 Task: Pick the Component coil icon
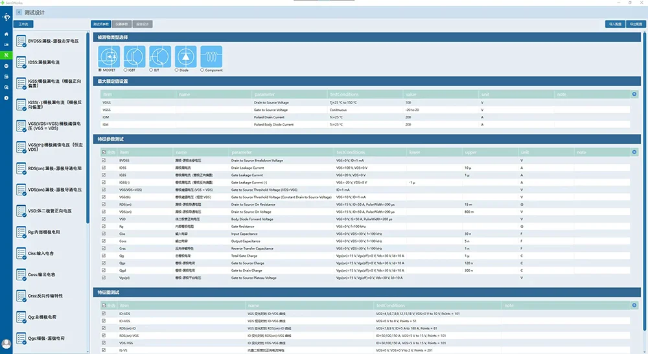click(211, 56)
